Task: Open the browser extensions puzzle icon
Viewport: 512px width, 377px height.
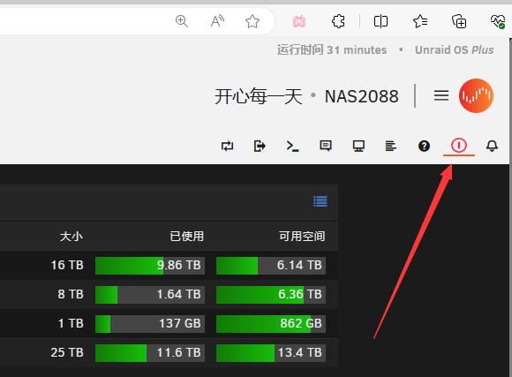Action: (x=338, y=21)
